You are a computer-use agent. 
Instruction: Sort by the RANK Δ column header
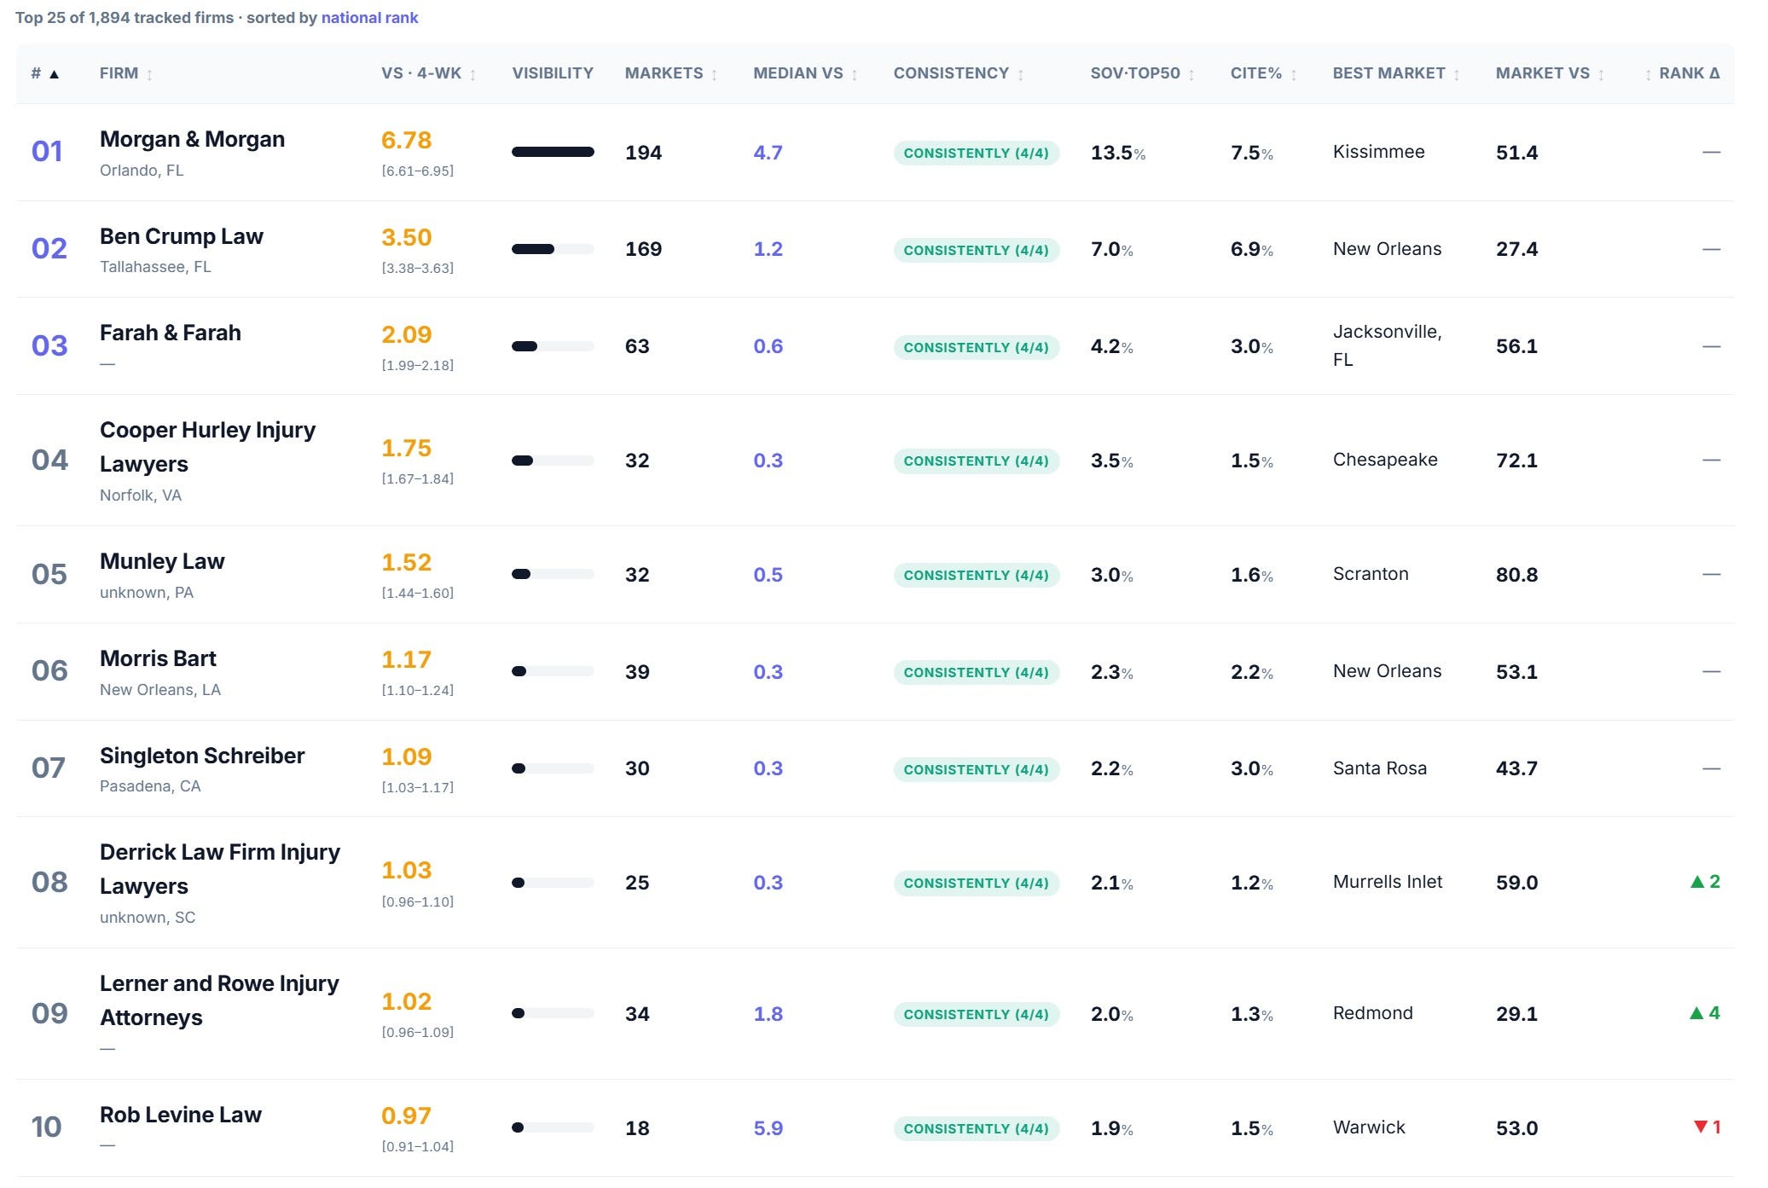pos(1689,73)
